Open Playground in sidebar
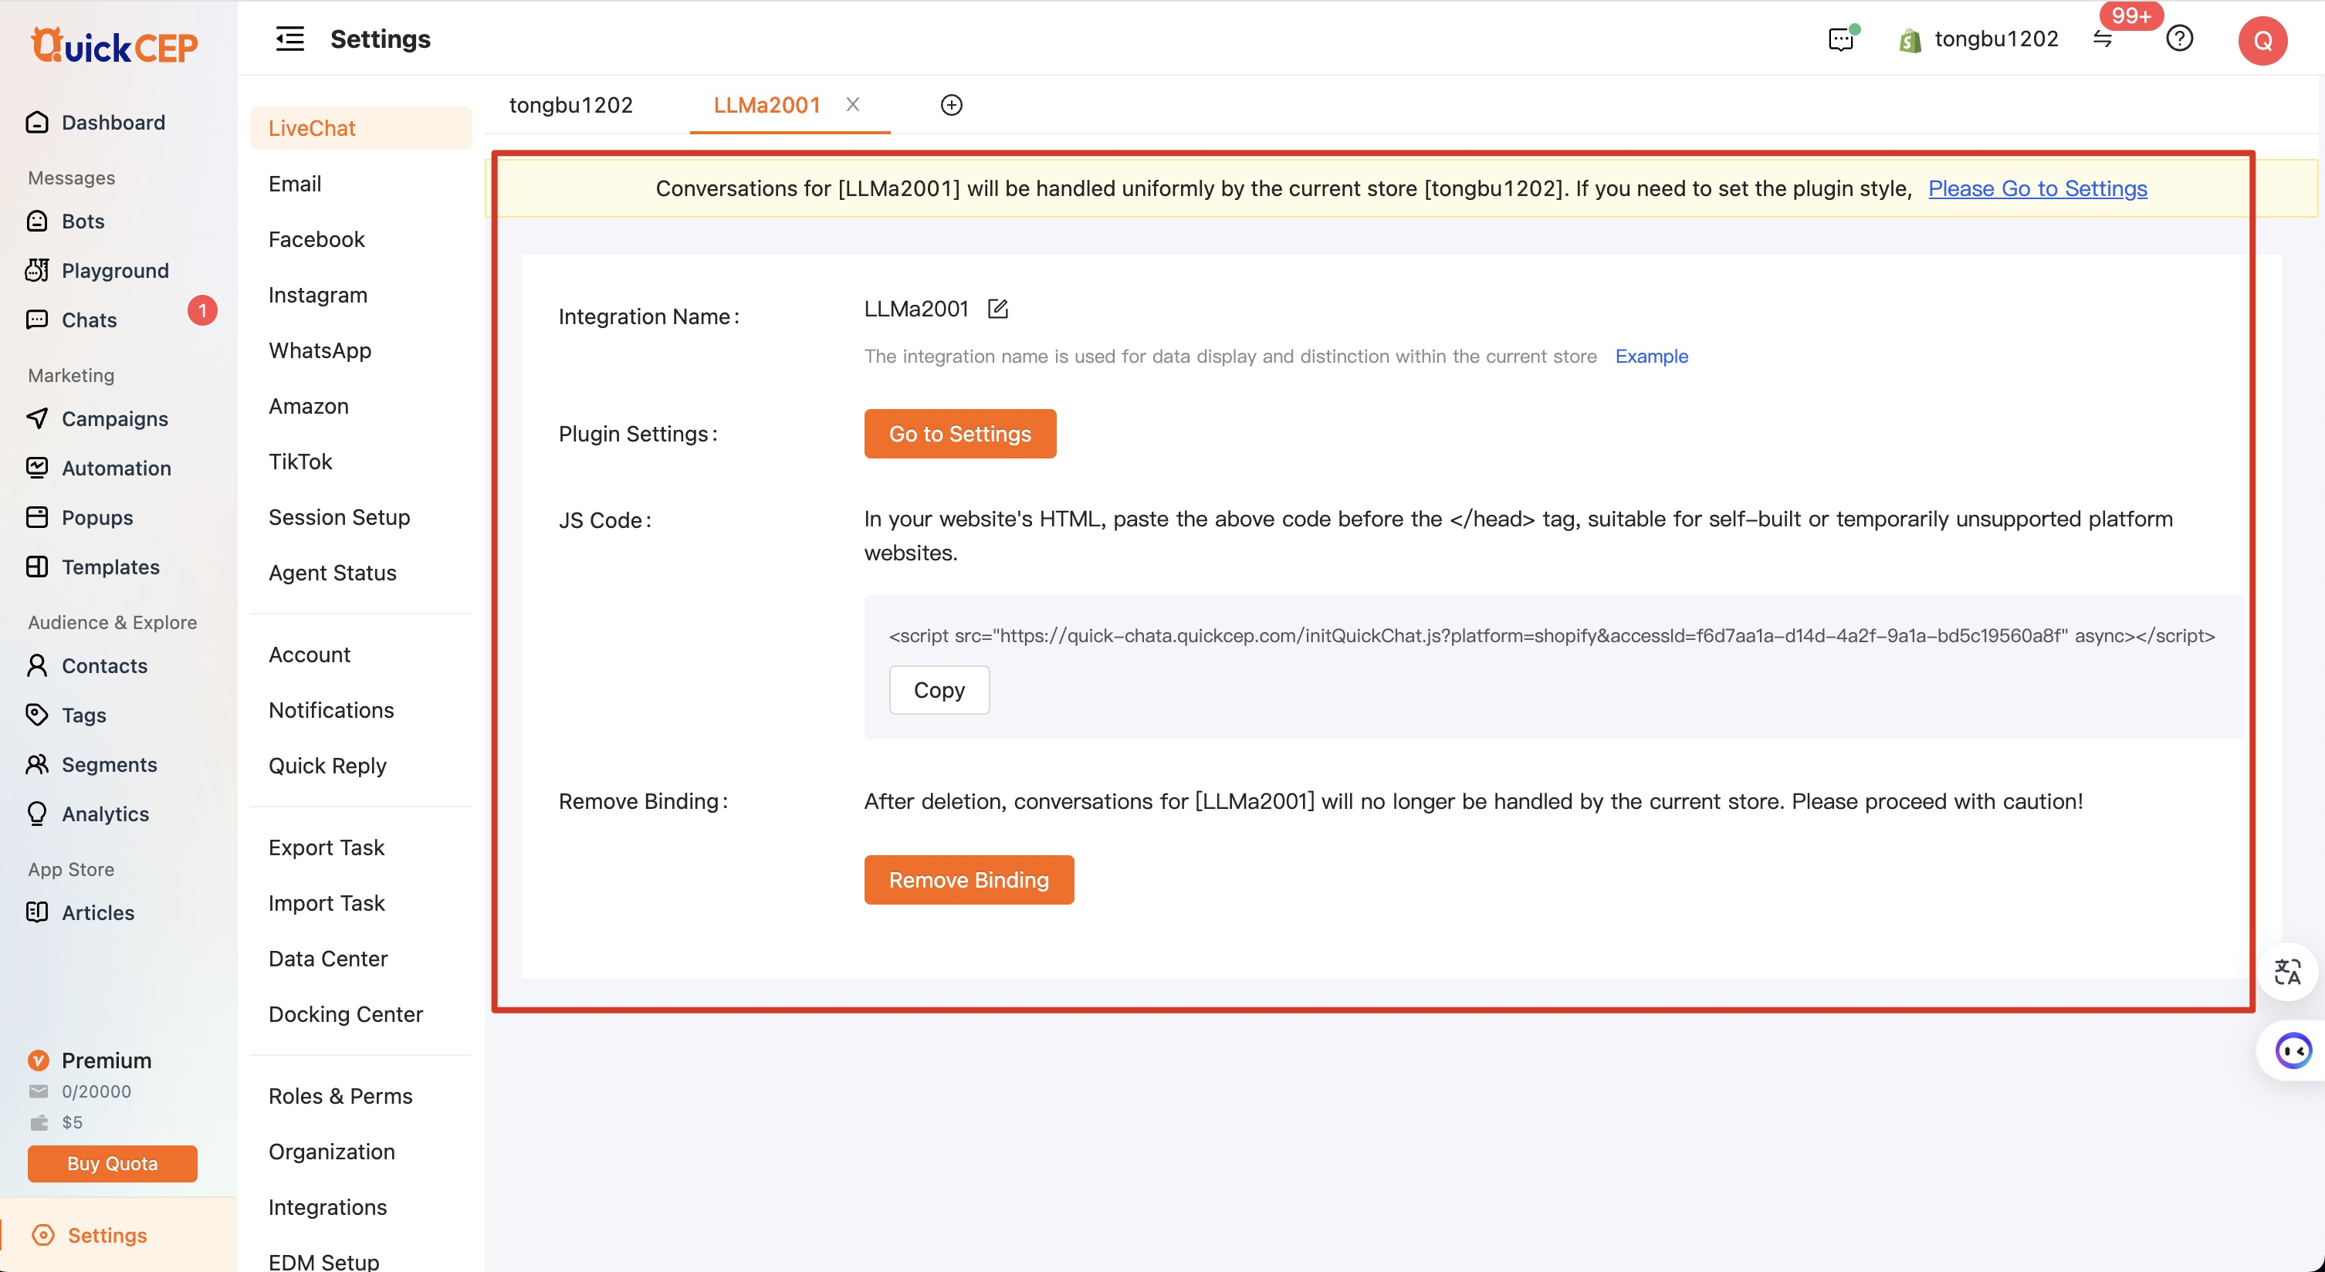The width and height of the screenshot is (2325, 1272). coord(114,271)
